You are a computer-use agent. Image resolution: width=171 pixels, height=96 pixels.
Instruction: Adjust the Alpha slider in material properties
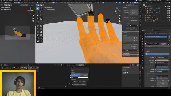click(162, 69)
